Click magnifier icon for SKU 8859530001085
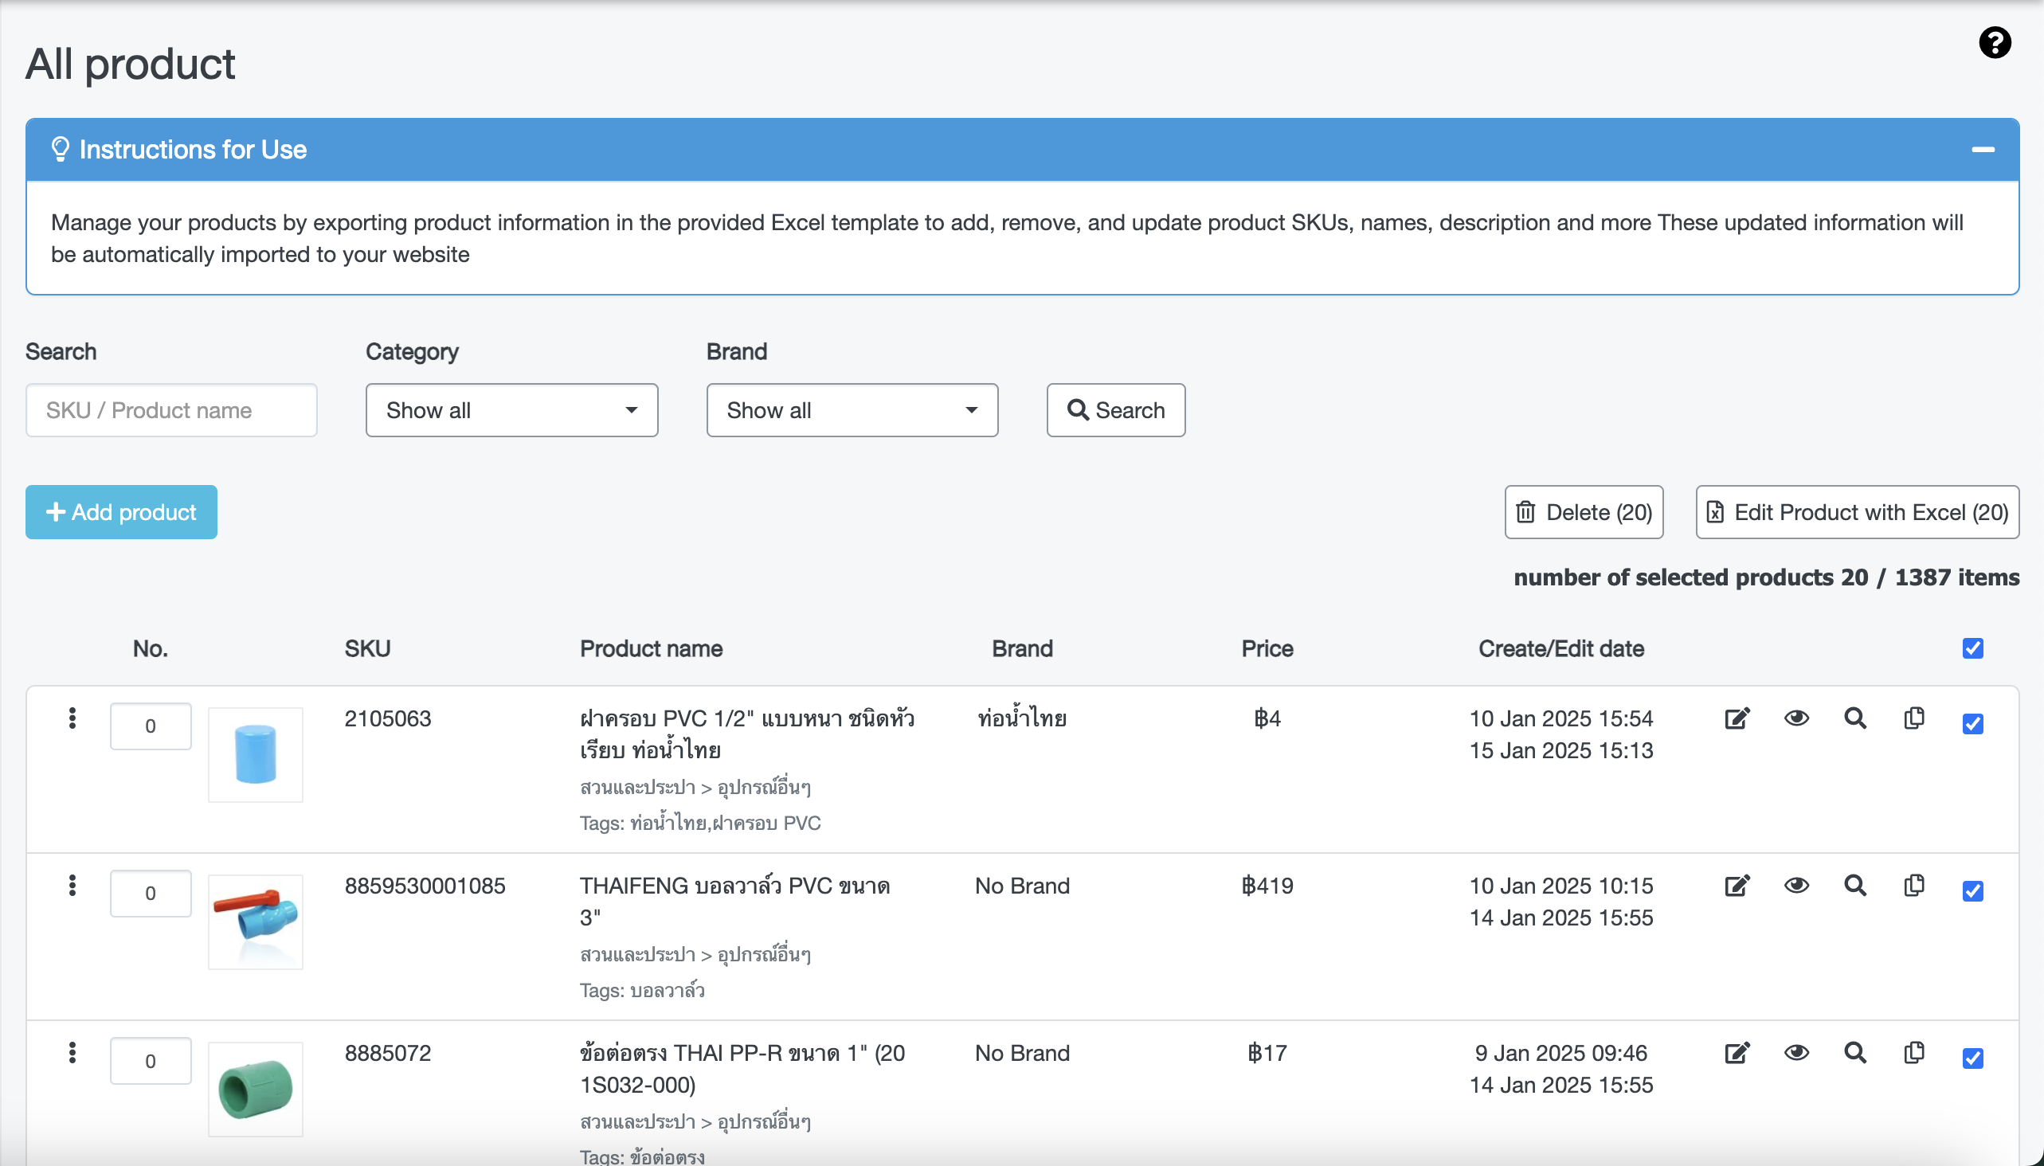Image resolution: width=2044 pixels, height=1166 pixels. 1855,885
